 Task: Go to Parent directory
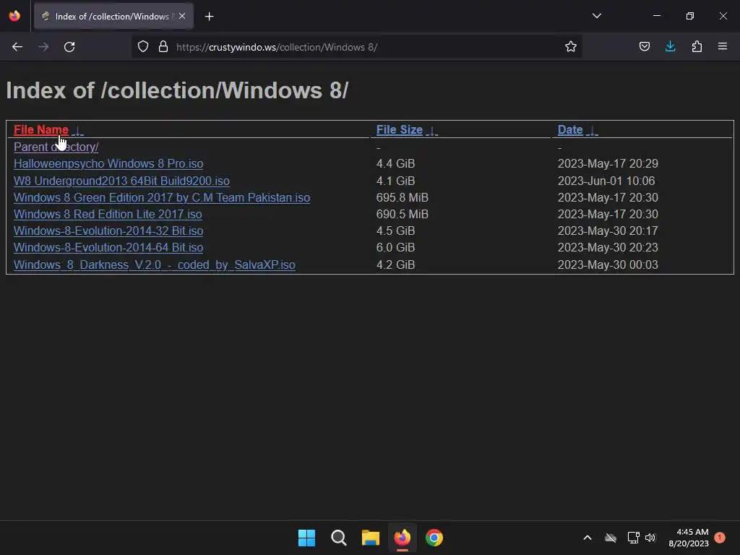[x=56, y=147]
